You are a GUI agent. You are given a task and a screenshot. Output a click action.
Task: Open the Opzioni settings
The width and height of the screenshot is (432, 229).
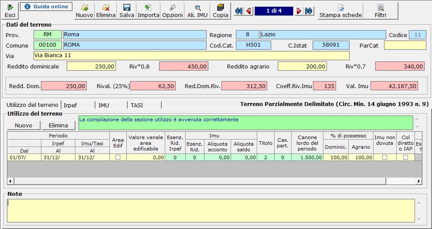(x=172, y=10)
